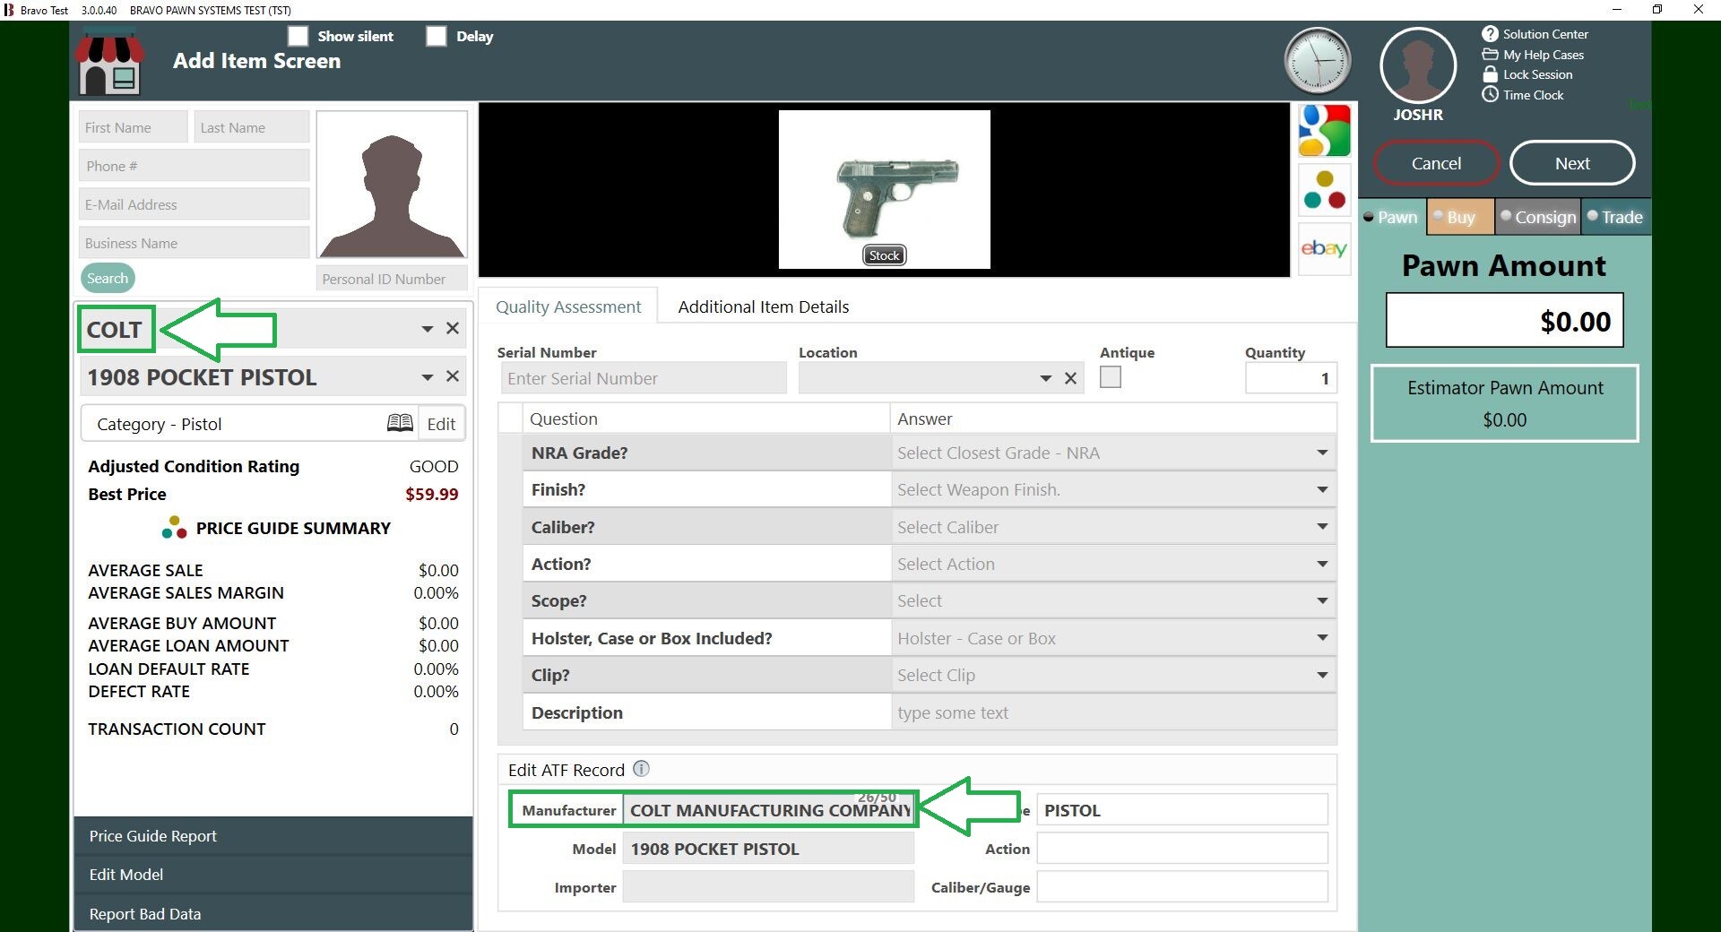
Task: Open ebay lookup icon
Action: tap(1324, 249)
